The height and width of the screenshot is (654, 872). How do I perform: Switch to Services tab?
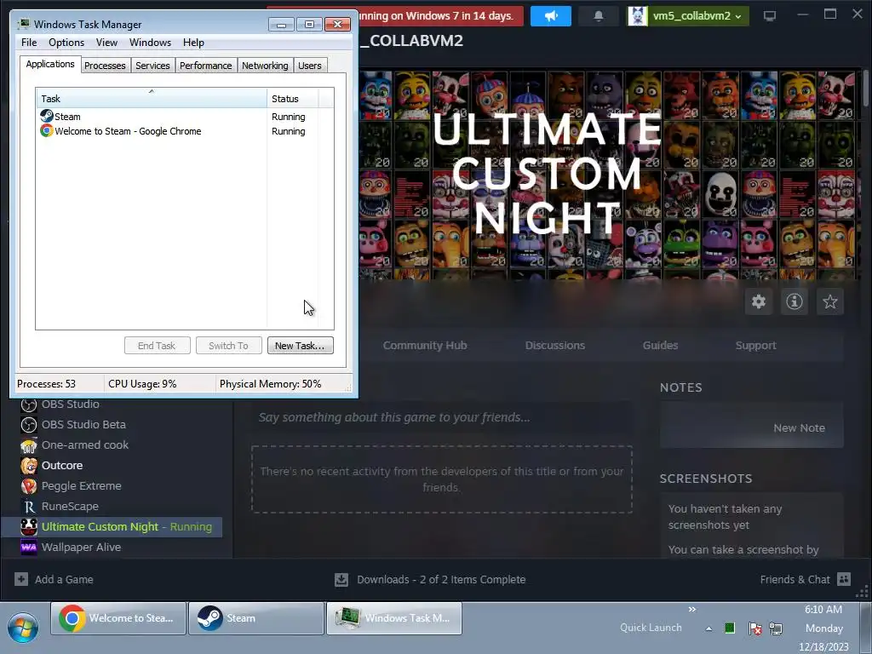(152, 66)
